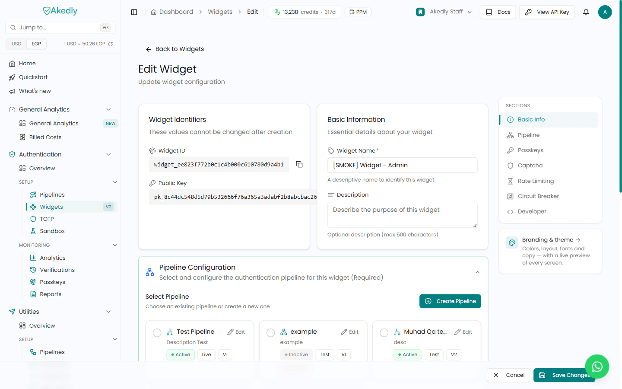The width and height of the screenshot is (622, 389).
Task: Click the Branding & theme palette icon
Action: click(512, 243)
